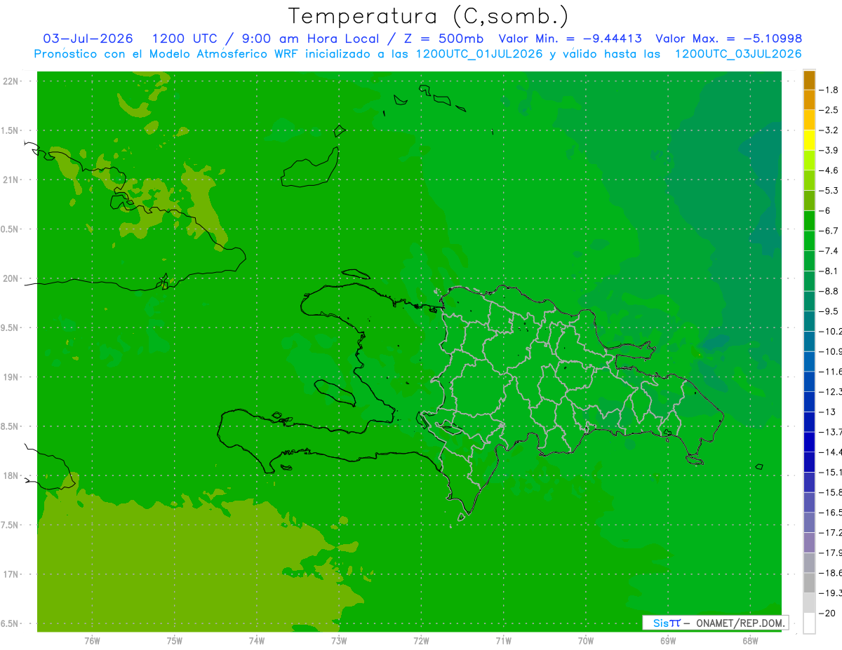Select the forecast date '03-Jul-2026'

point(88,39)
